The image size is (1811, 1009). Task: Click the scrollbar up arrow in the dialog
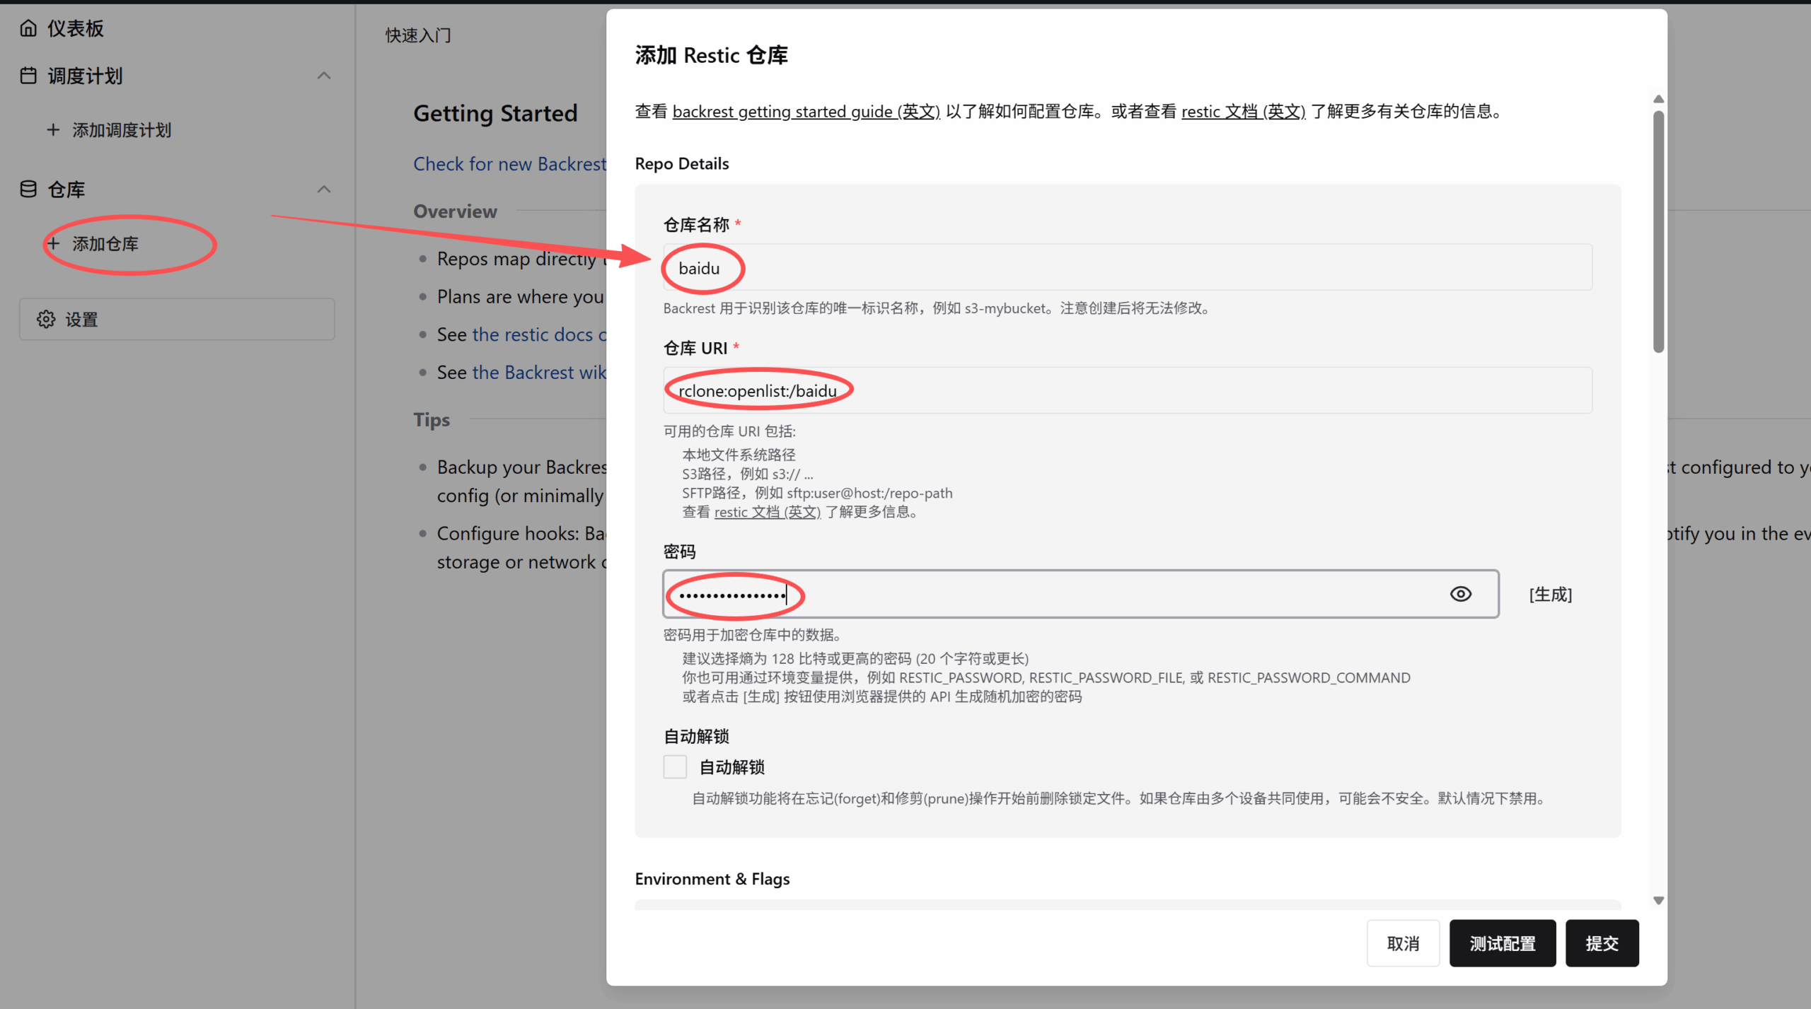(x=1658, y=99)
